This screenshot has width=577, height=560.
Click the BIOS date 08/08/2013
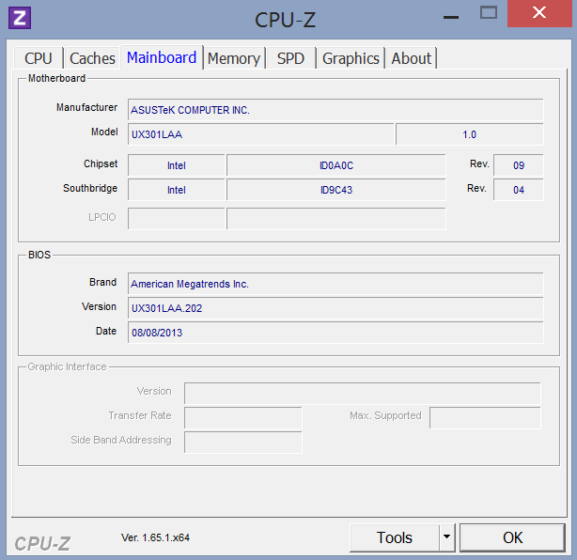click(x=335, y=333)
